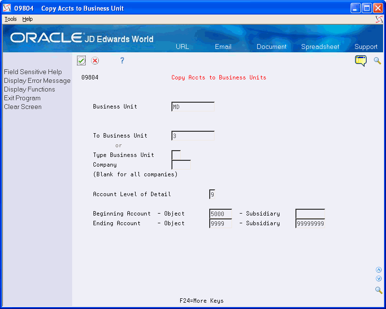Click the red Copy Accts to Business Units title
This screenshot has width=386, height=309.
tap(218, 77)
